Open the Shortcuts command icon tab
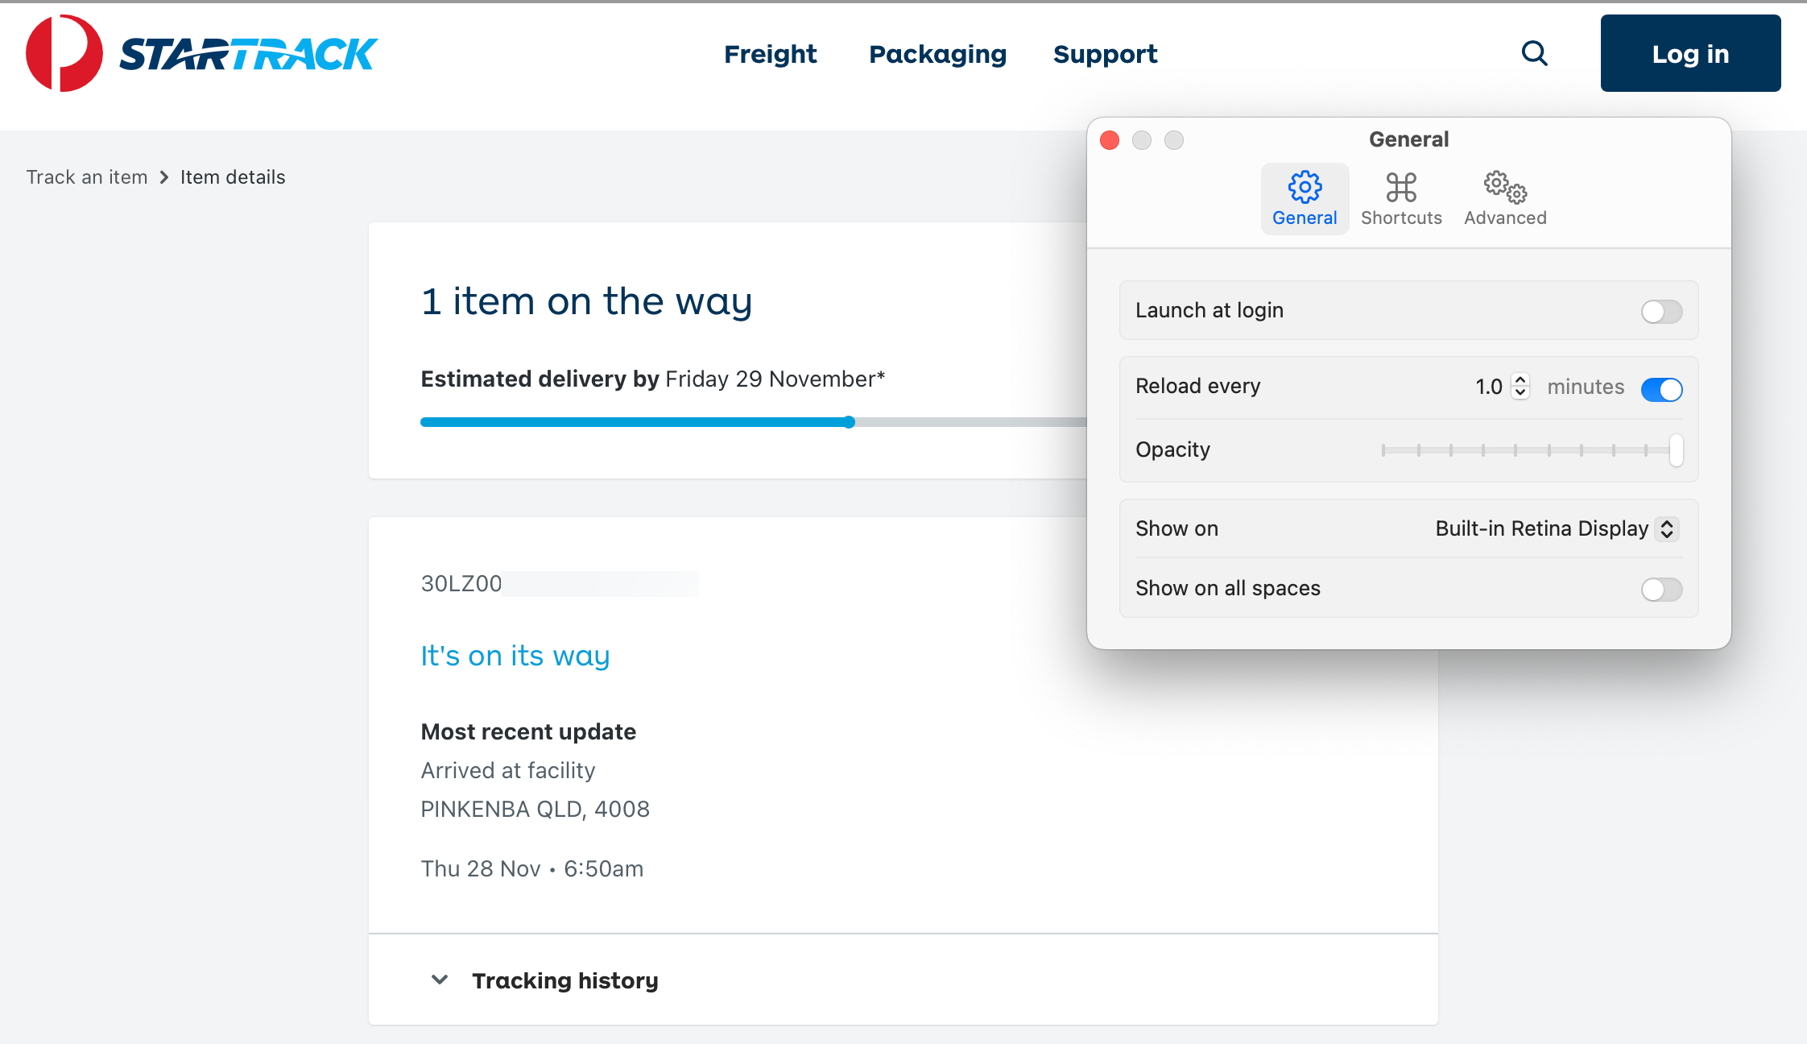 [1401, 198]
